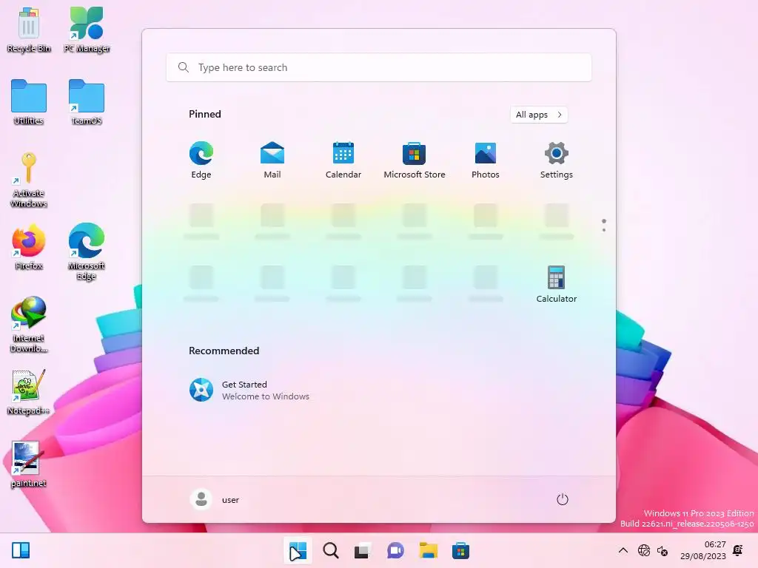This screenshot has width=758, height=568.
Task: Open the Chat icon on taskbar
Action: [x=395, y=550]
